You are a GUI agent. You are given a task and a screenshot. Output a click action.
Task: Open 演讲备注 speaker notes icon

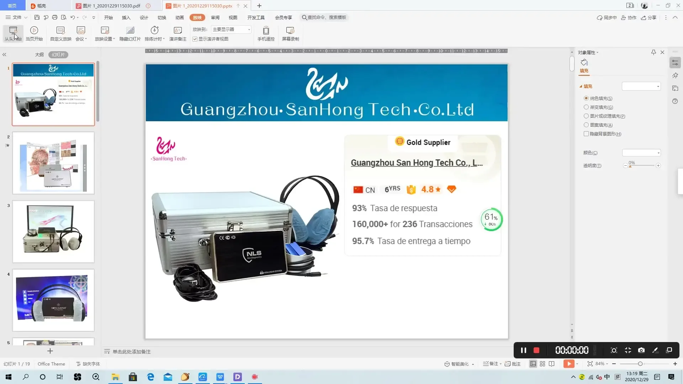click(x=178, y=31)
